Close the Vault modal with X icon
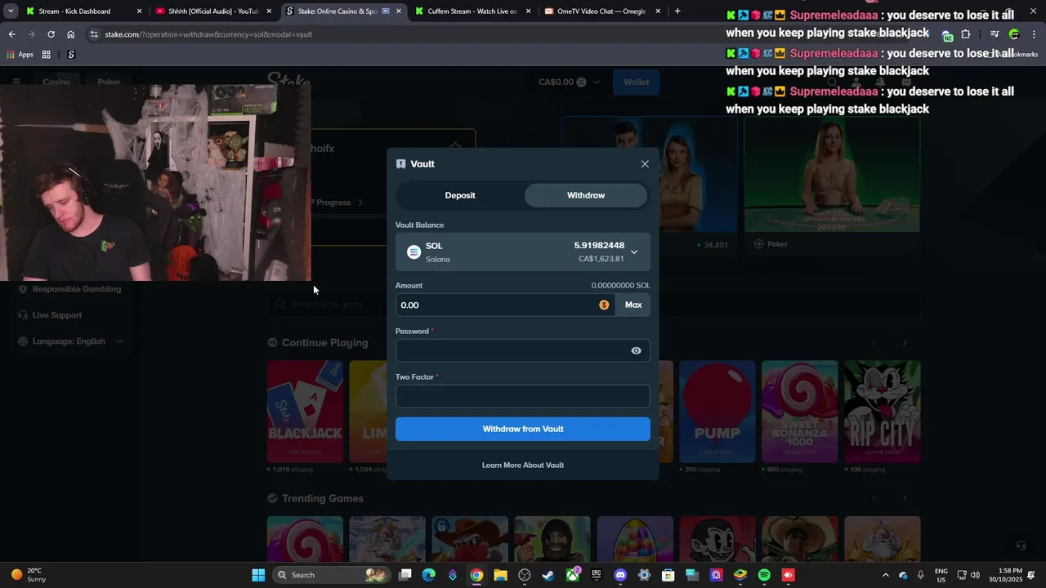Screen dimensions: 1046x588 [x=645, y=164]
